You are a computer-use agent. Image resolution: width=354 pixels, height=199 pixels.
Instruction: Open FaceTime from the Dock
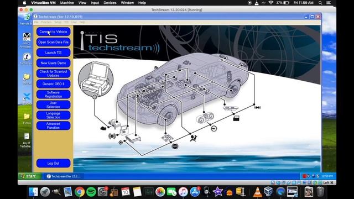(x=171, y=192)
